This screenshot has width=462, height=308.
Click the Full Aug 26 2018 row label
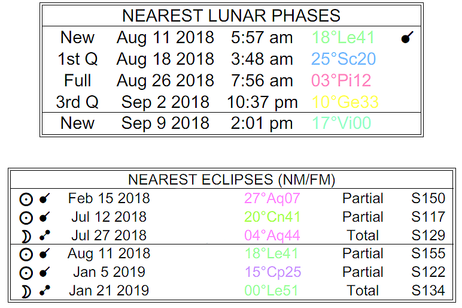click(x=78, y=81)
